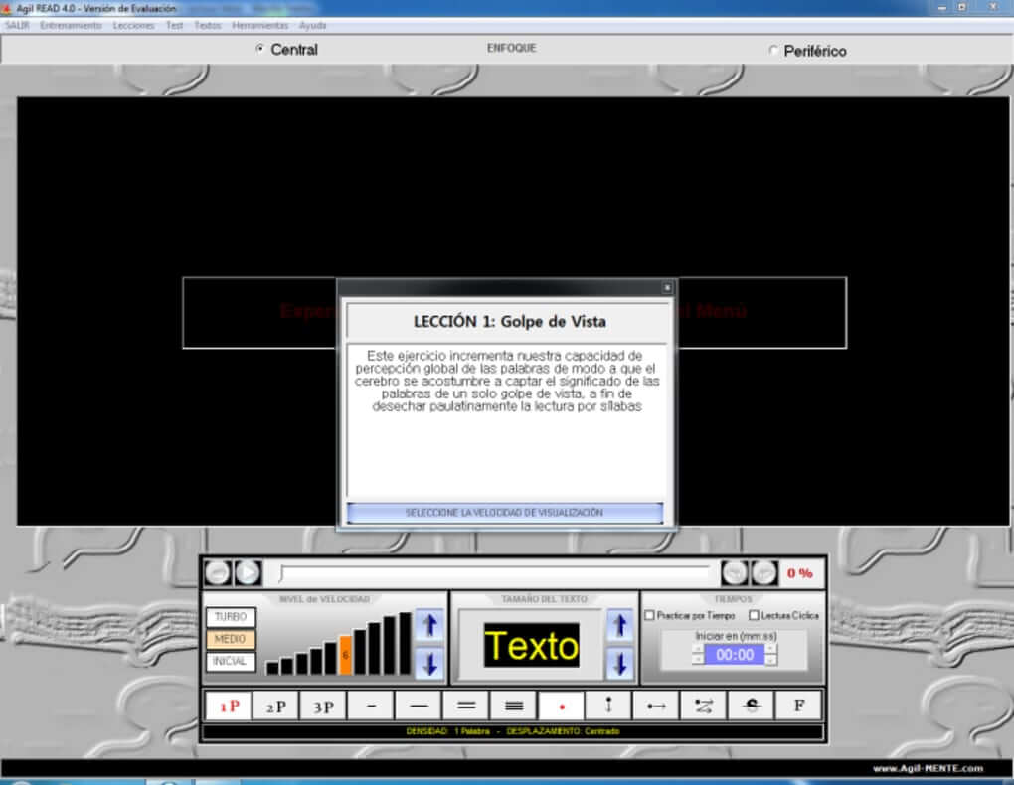Select the single long line display icon
The image size is (1014, 785).
click(x=418, y=706)
